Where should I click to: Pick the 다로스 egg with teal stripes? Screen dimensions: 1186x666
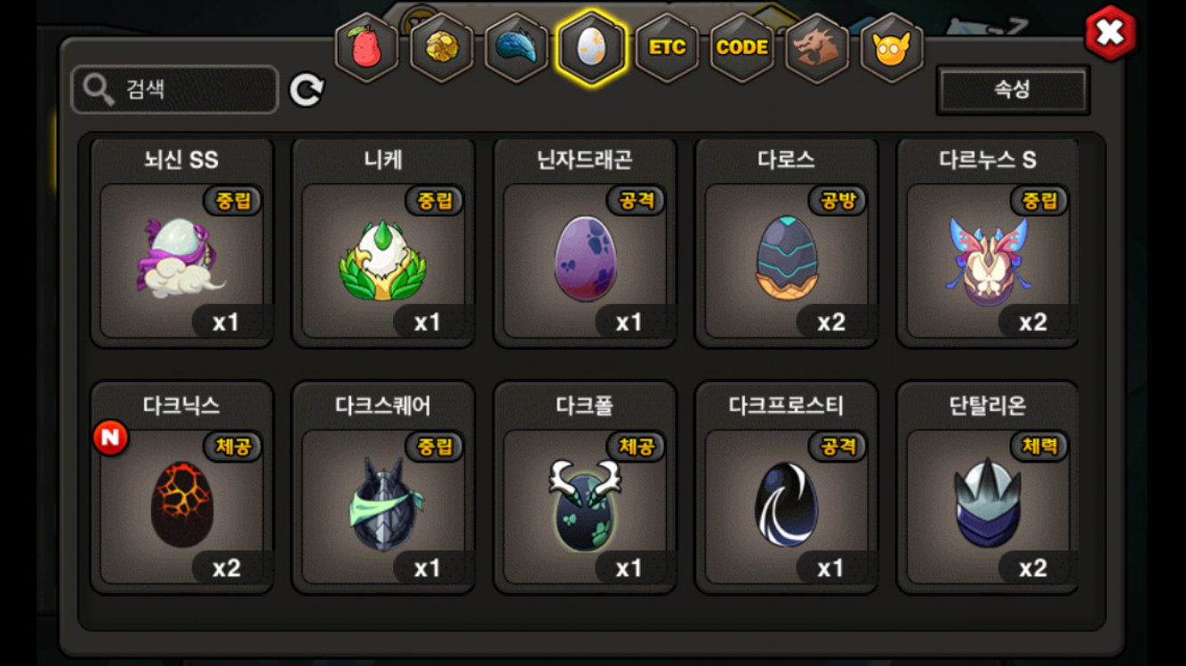pos(787,242)
